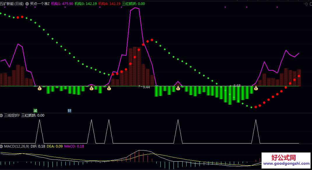Expand the 三线捉妖F indicator dropdown arrow
The height and width of the screenshot is (170, 312).
[2, 115]
